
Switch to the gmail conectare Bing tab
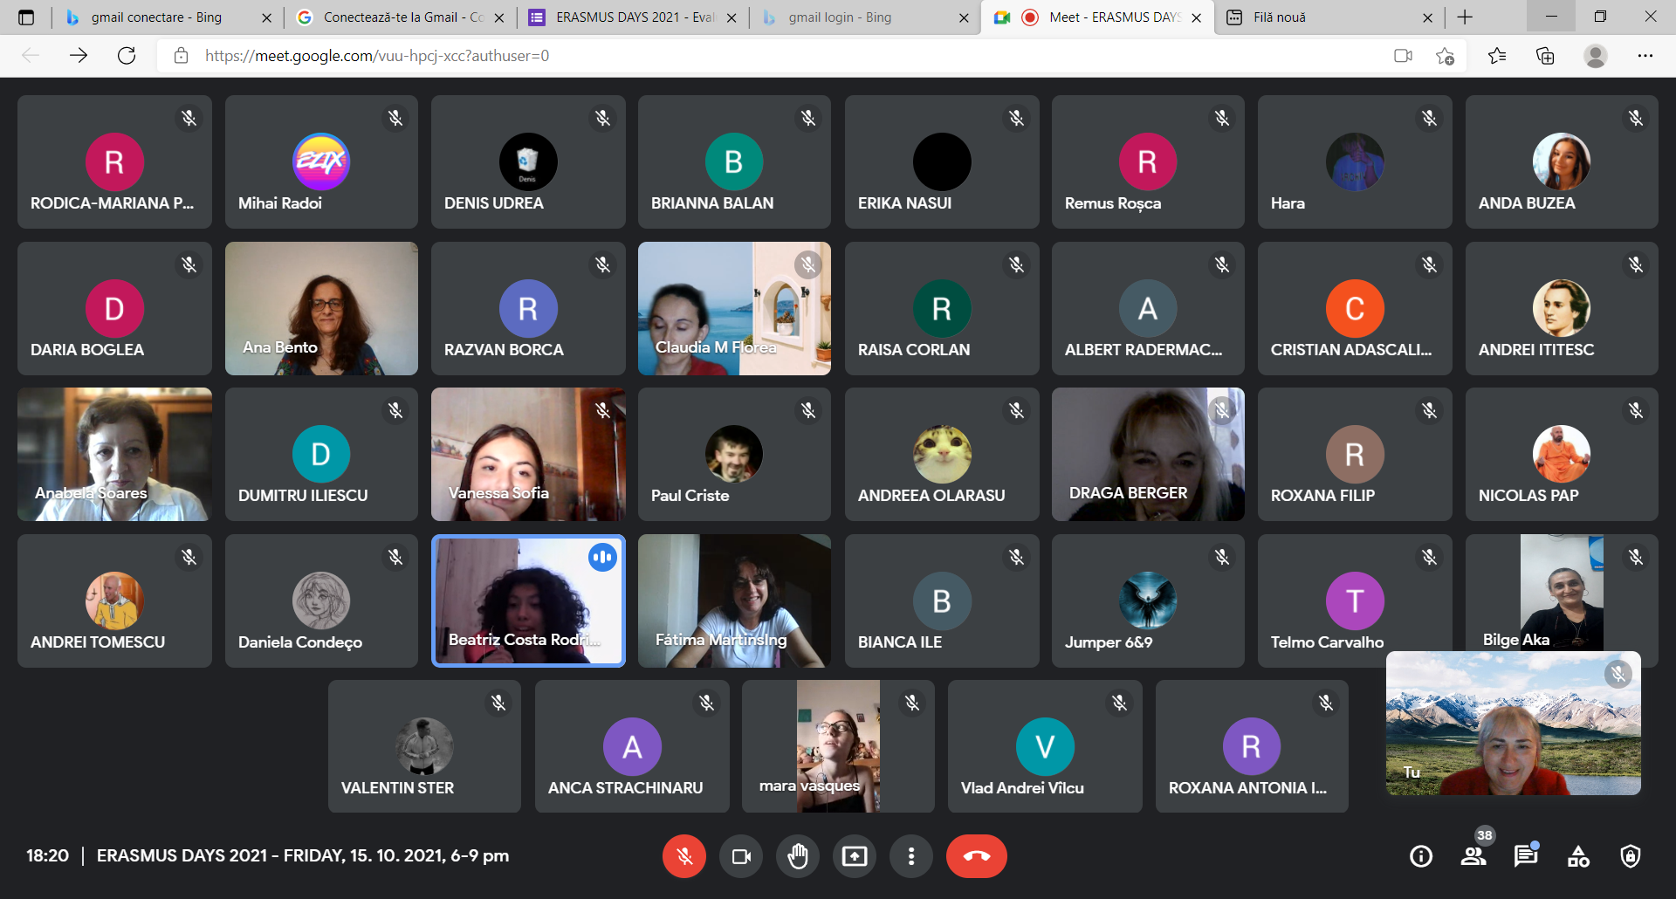point(157,17)
